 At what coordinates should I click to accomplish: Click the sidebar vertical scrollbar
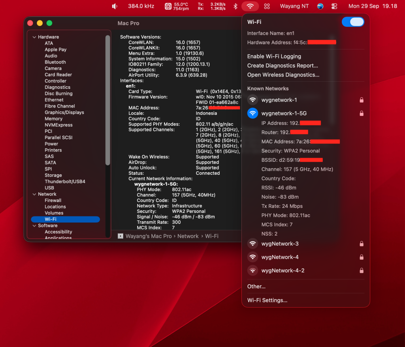click(108, 100)
